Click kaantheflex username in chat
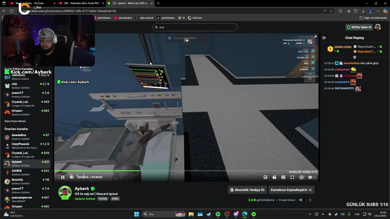The width and height of the screenshot is (390, 219). 351,63
